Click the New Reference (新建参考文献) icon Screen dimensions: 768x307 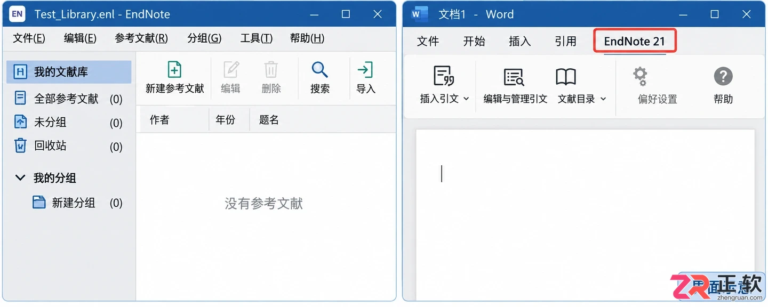(174, 70)
